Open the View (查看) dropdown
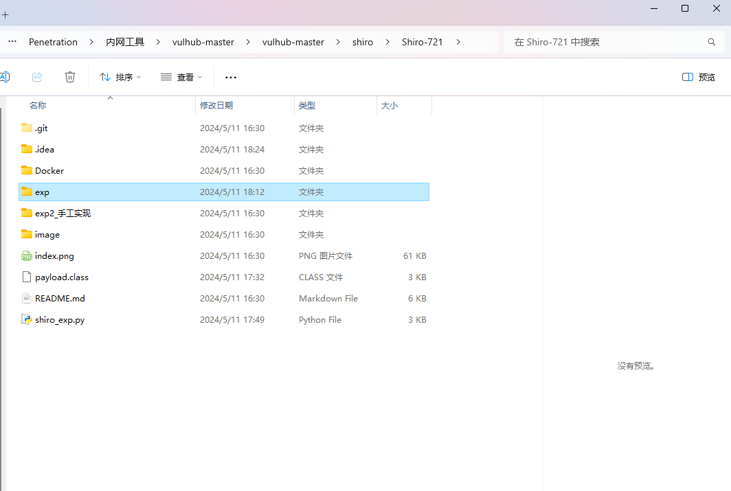This screenshot has width=731, height=491. pos(181,77)
